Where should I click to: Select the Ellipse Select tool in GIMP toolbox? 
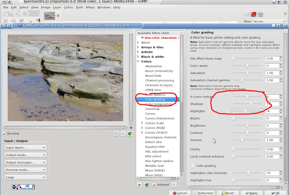click(13, 21)
